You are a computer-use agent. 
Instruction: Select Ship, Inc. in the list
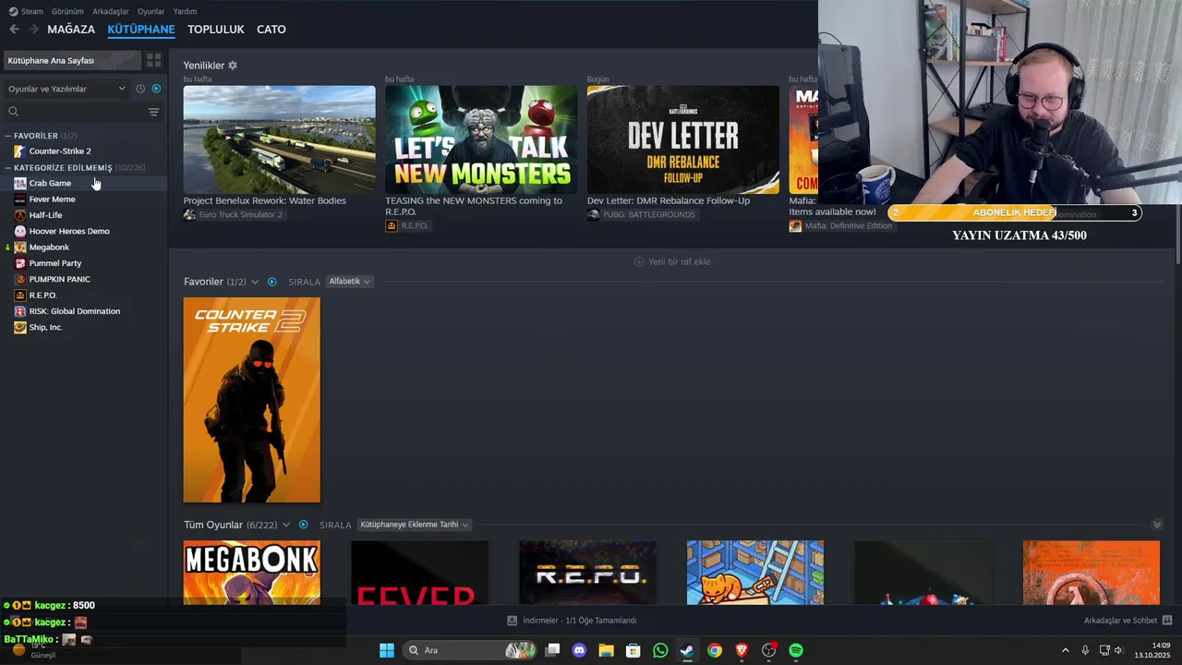(x=45, y=327)
